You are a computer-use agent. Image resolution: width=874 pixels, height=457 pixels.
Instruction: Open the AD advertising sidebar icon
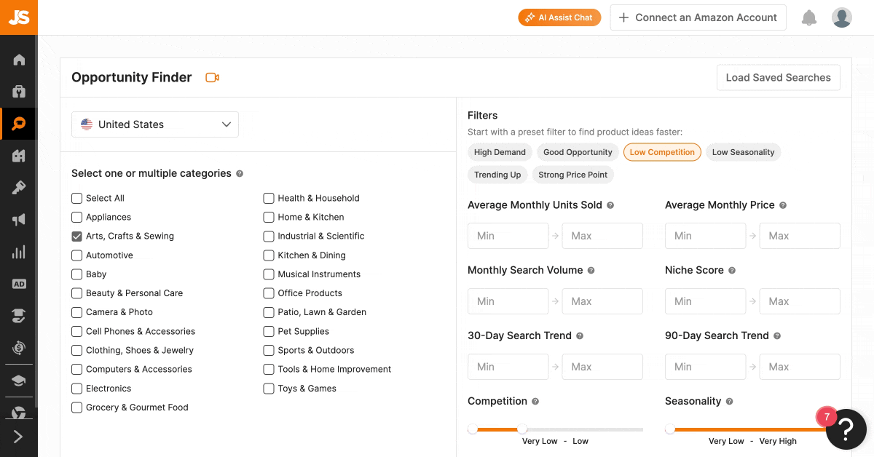19,284
